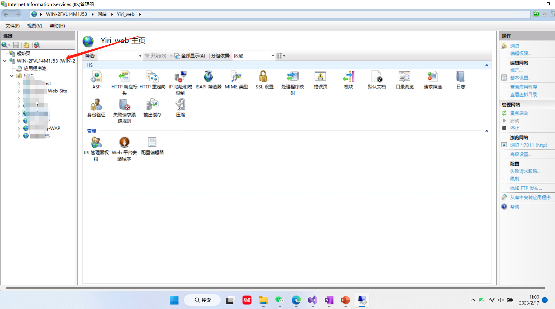The width and height of the screenshot is (555, 309).
Task: Open the 视图 menu
Action: 35,26
